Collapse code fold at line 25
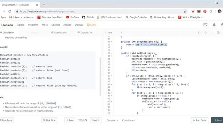This screenshot has height=125, width=223. pyautogui.click(x=111, y=42)
